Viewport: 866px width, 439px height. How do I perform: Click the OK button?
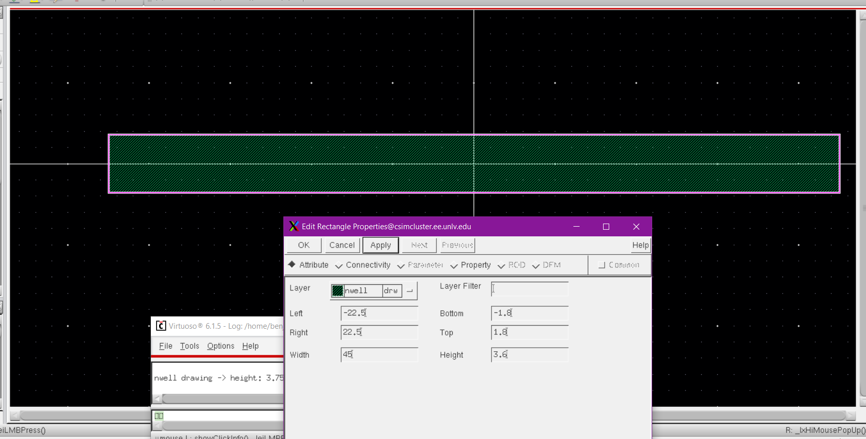point(304,245)
